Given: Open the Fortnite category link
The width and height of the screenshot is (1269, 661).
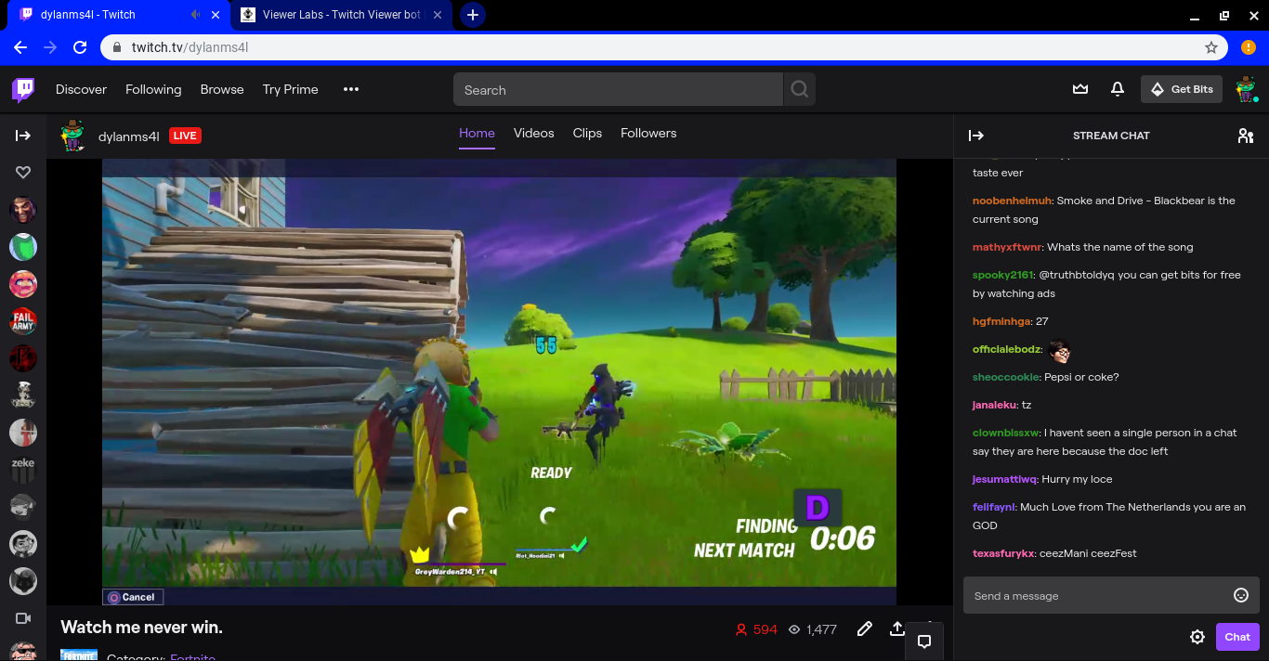Looking at the screenshot, I should click(192, 656).
